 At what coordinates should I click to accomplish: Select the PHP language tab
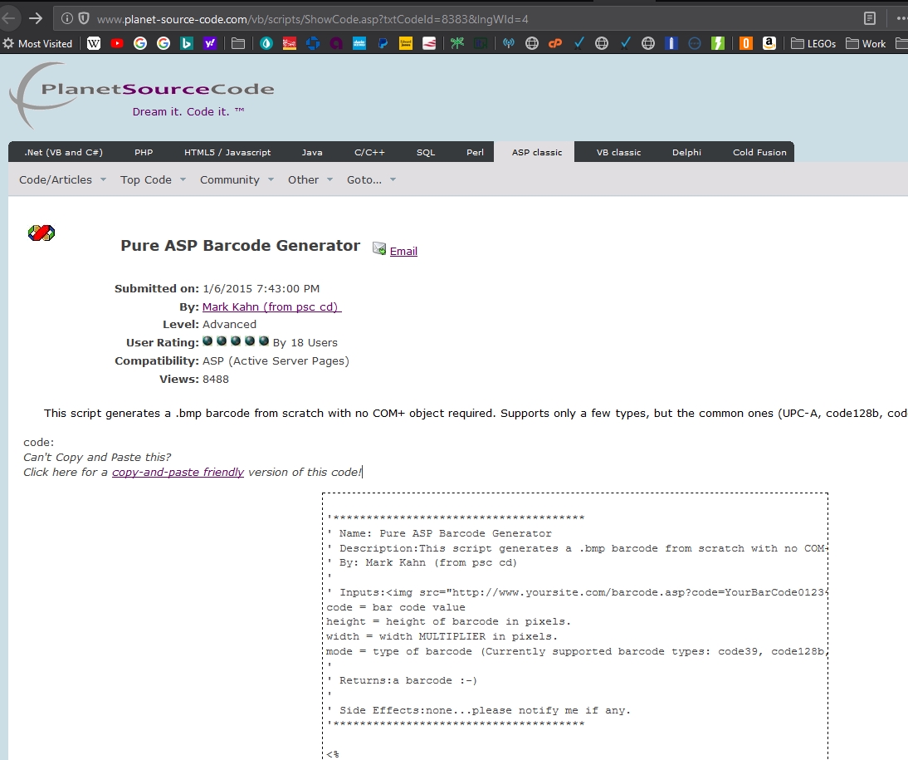pos(144,152)
